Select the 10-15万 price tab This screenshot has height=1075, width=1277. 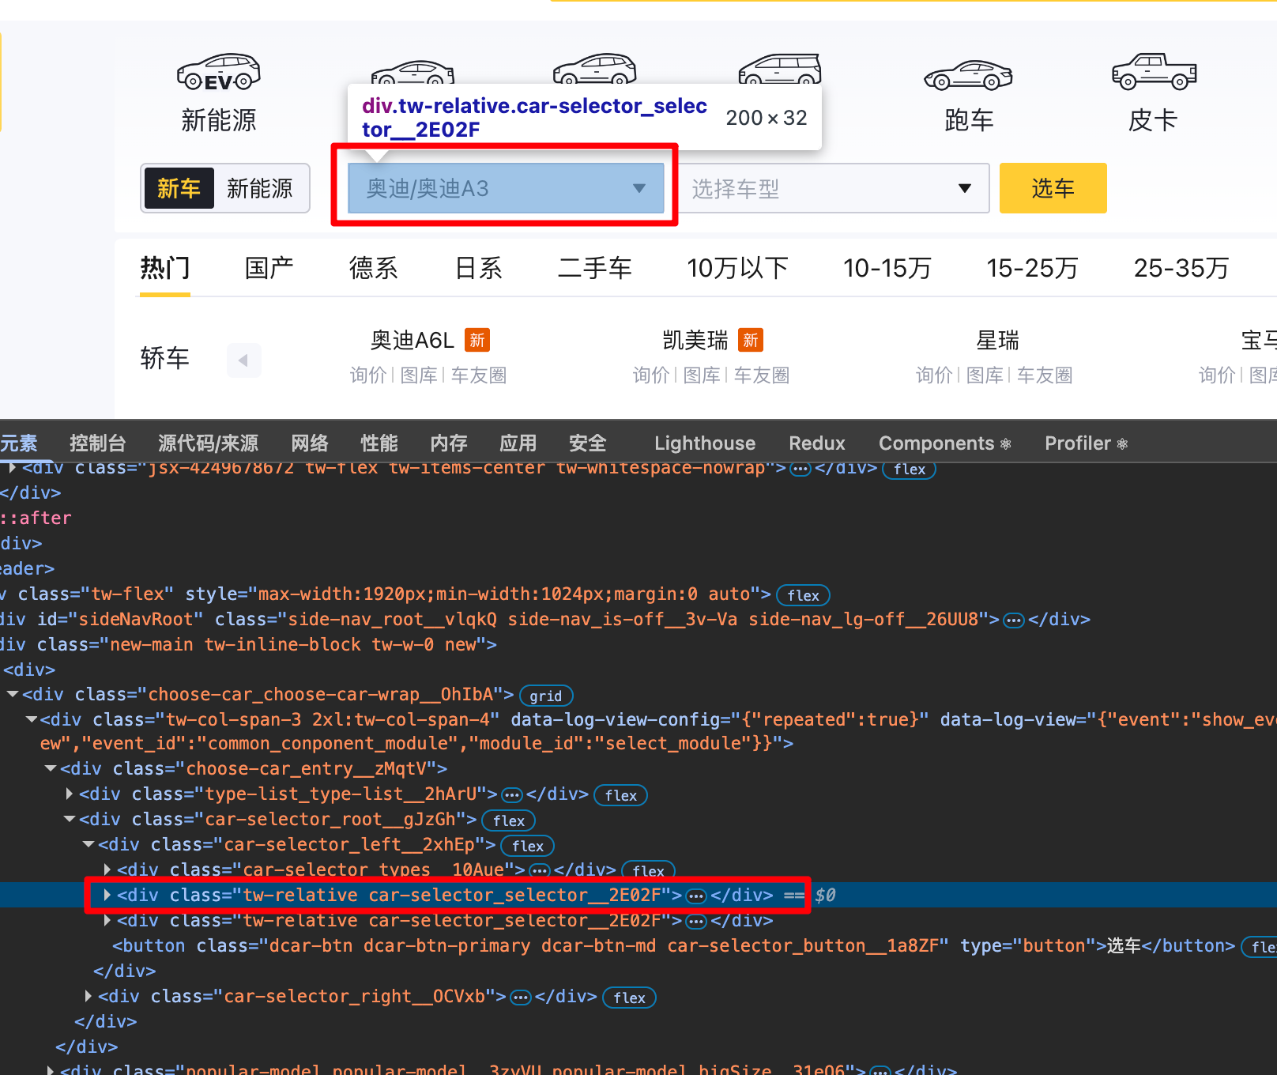[x=887, y=269]
